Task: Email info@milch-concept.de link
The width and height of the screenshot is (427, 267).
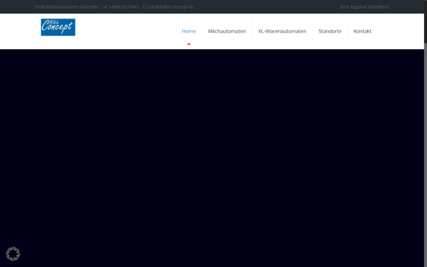Action: pyautogui.click(x=171, y=7)
